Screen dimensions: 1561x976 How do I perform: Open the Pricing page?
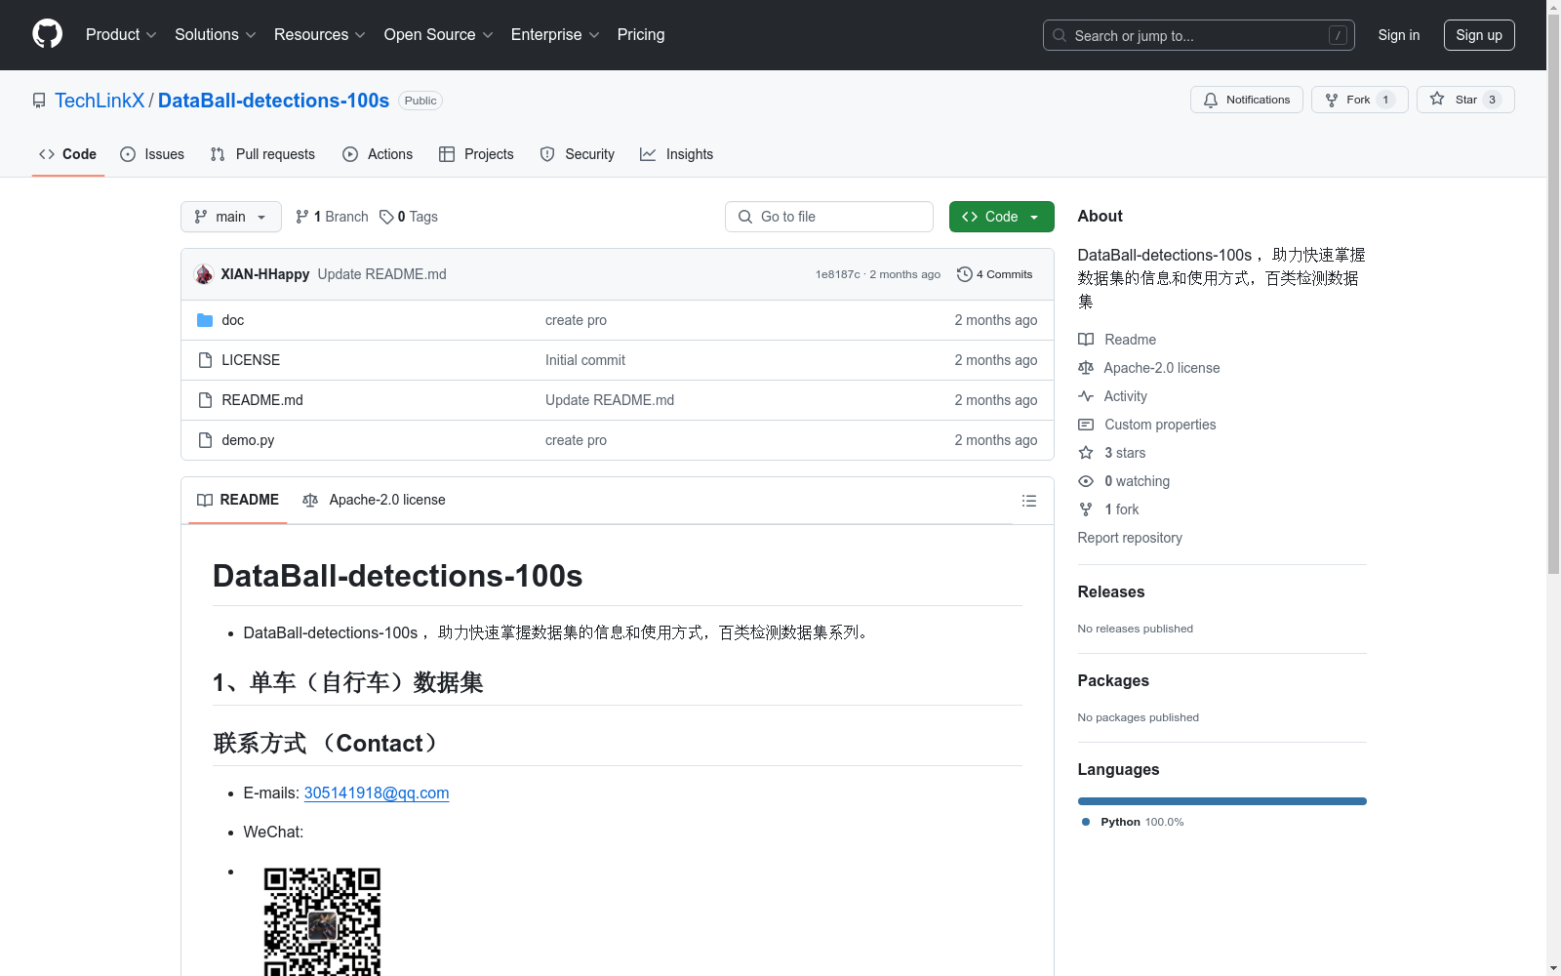pyautogui.click(x=641, y=35)
